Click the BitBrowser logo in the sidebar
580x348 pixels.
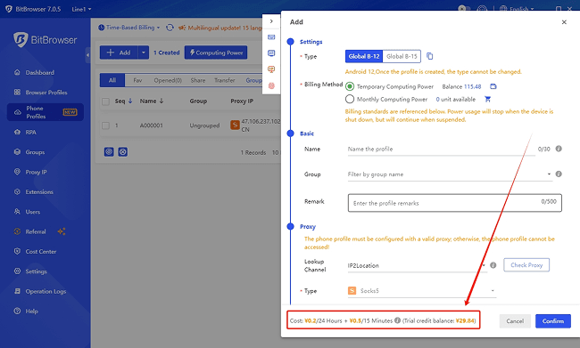(x=46, y=39)
